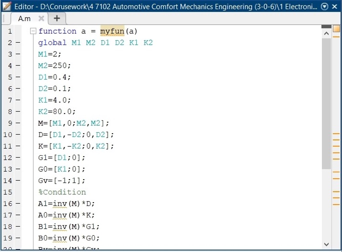Click the K2=80.0; statement
Screen dimensions: 342x252
[57, 112]
